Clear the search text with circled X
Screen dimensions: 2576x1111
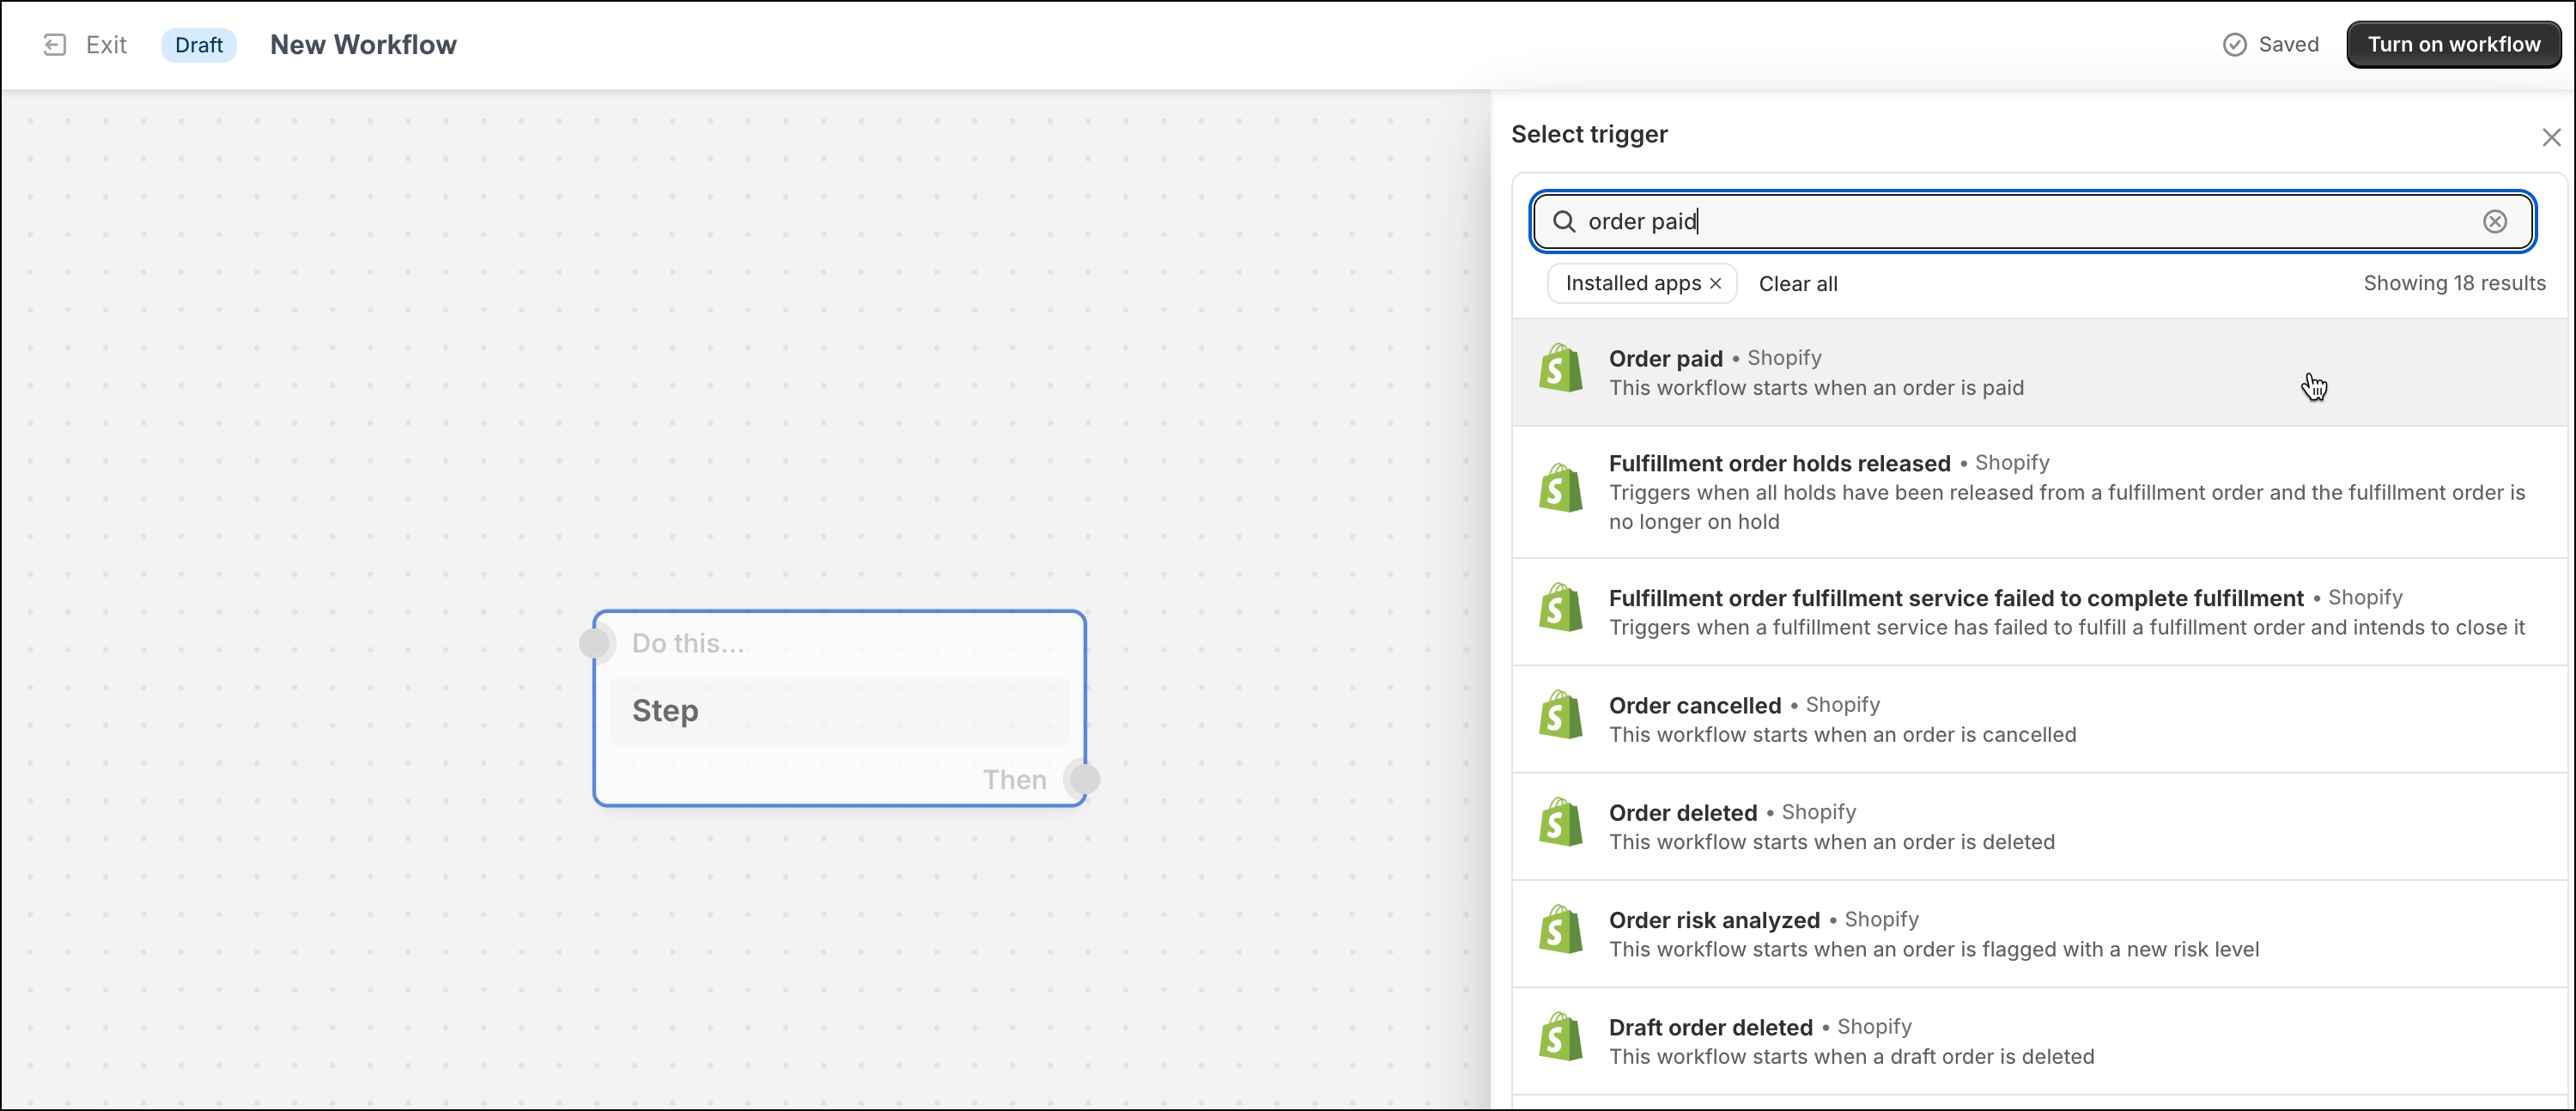[2495, 221]
